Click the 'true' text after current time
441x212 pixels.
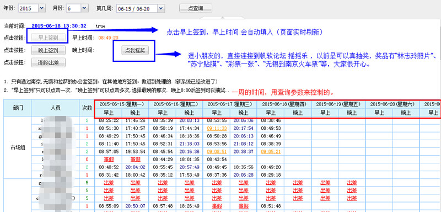[x=100, y=26]
